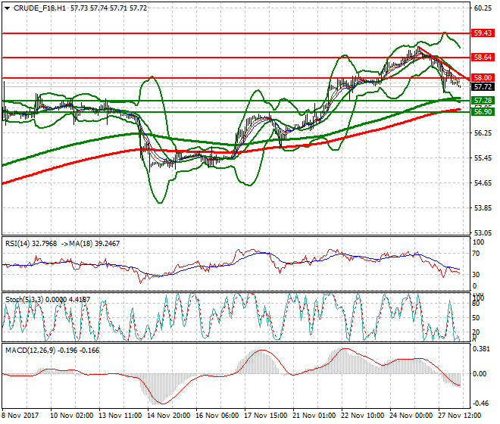Click the 55.45 price scale value
The width and height of the screenshot is (500, 424).
483,158
